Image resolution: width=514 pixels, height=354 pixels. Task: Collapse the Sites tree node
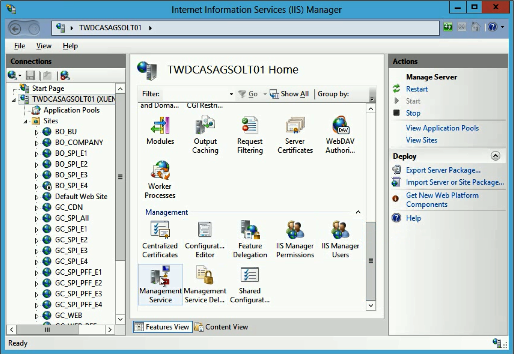(x=25, y=121)
